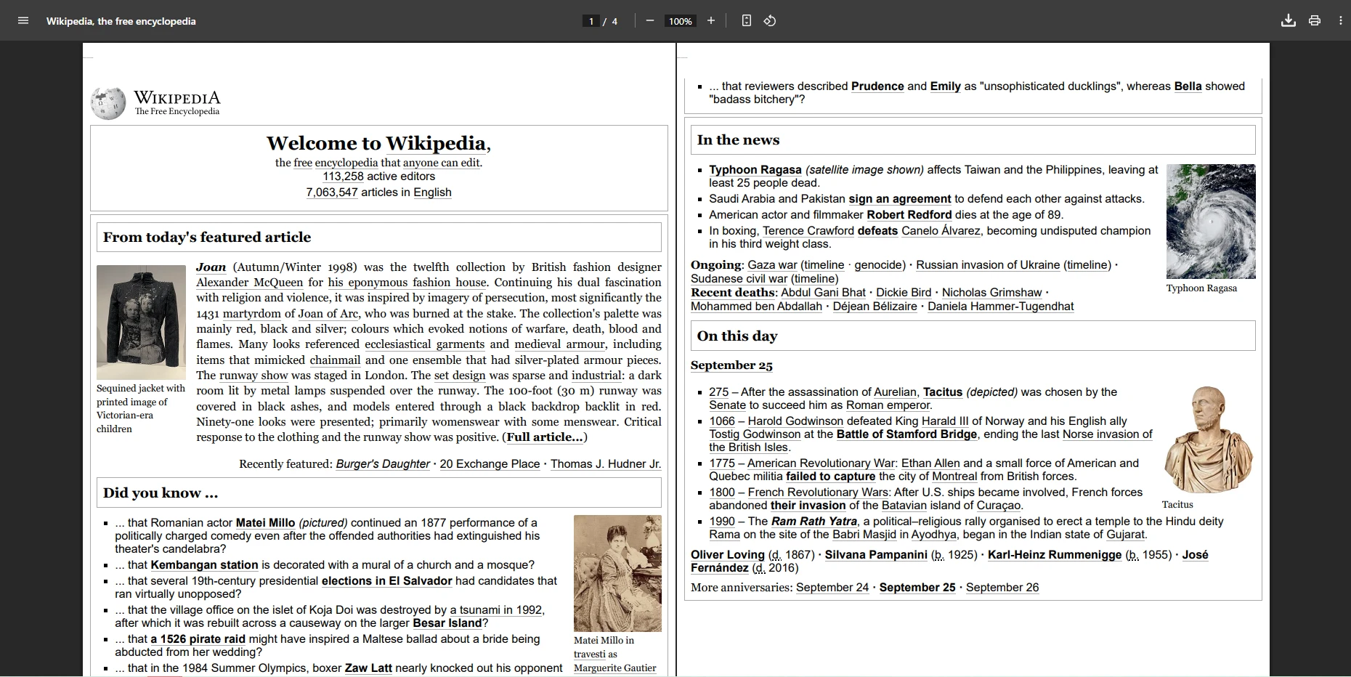Zoom in on the document
The image size is (1351, 677).
711,21
